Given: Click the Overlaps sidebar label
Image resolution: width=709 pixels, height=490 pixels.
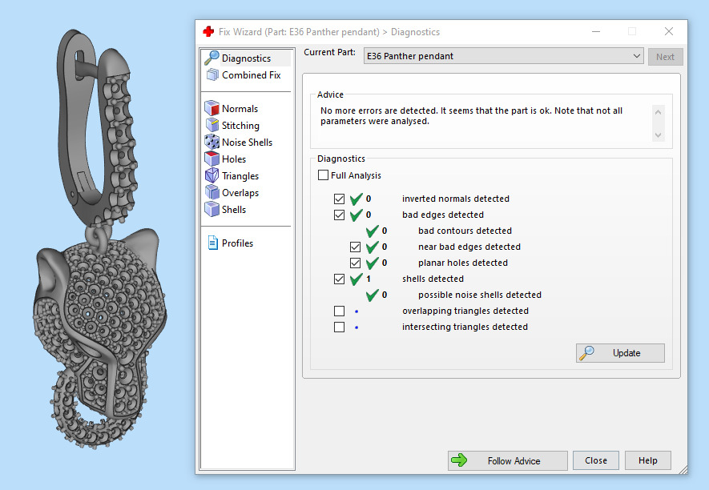Looking at the screenshot, I should 240,193.
